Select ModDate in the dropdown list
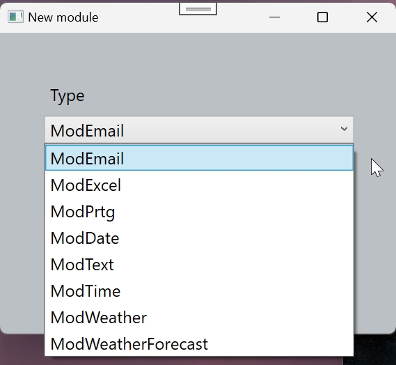Image resolution: width=396 pixels, height=365 pixels. (x=199, y=238)
